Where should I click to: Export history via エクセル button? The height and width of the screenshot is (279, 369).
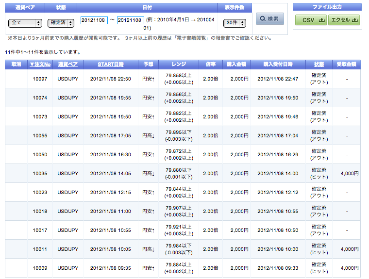click(344, 20)
